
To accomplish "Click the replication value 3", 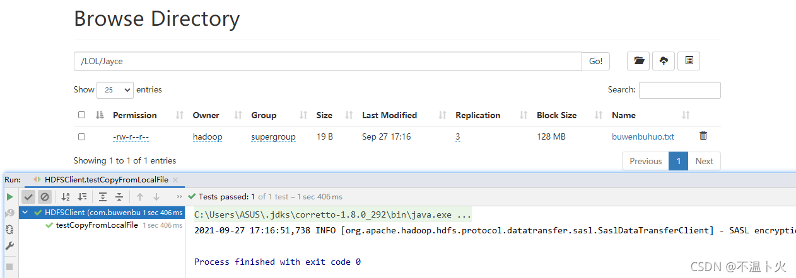I will [x=457, y=136].
